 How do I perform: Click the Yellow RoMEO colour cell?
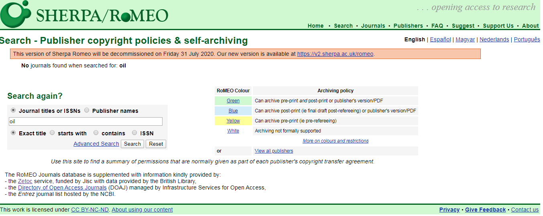click(x=233, y=121)
